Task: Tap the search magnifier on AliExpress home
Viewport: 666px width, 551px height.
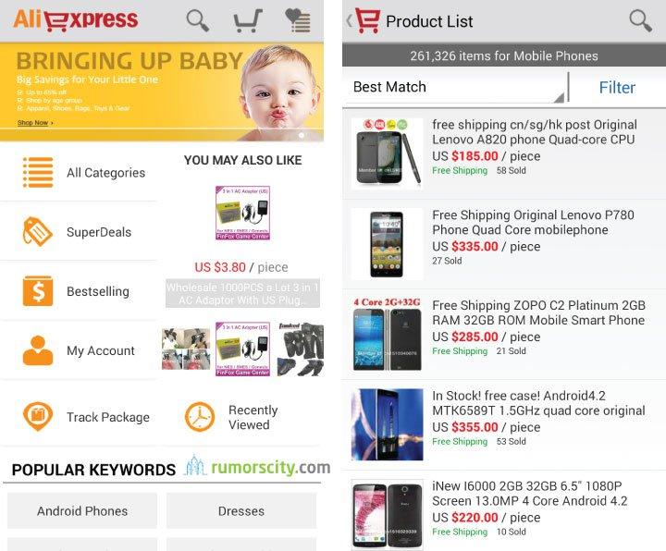Action: pos(198,20)
